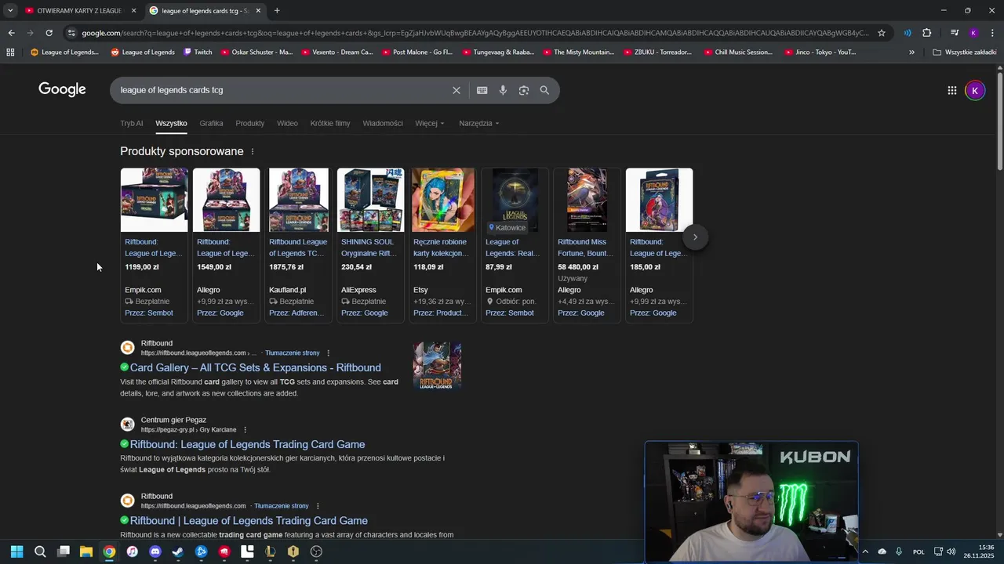Open a new browser tab
The width and height of the screenshot is (1004, 564).
point(277,11)
